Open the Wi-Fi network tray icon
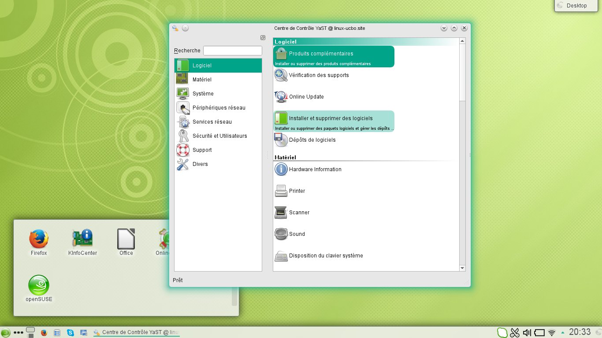The image size is (602, 338). (552, 333)
